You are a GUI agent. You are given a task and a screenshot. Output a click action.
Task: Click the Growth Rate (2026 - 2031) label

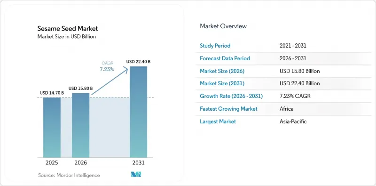coord(231,96)
